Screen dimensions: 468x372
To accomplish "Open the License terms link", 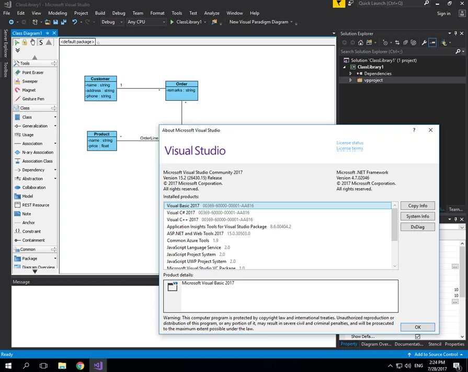I will click(x=349, y=148).
